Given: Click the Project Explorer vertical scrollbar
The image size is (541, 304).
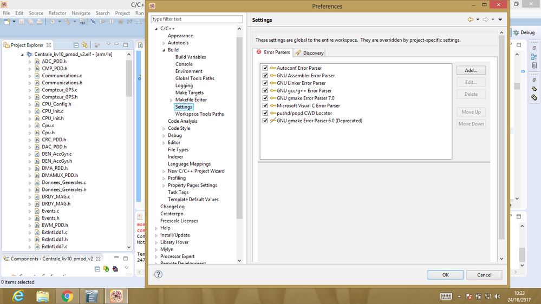Looking at the screenshot, I should [x=129, y=78].
